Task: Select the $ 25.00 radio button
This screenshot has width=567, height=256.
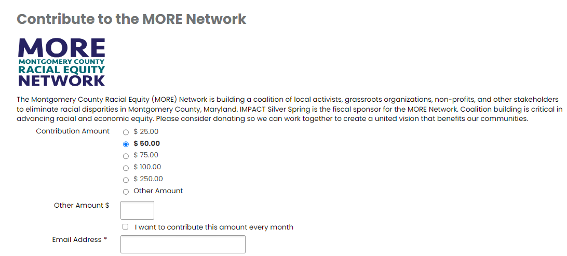Action: click(126, 132)
